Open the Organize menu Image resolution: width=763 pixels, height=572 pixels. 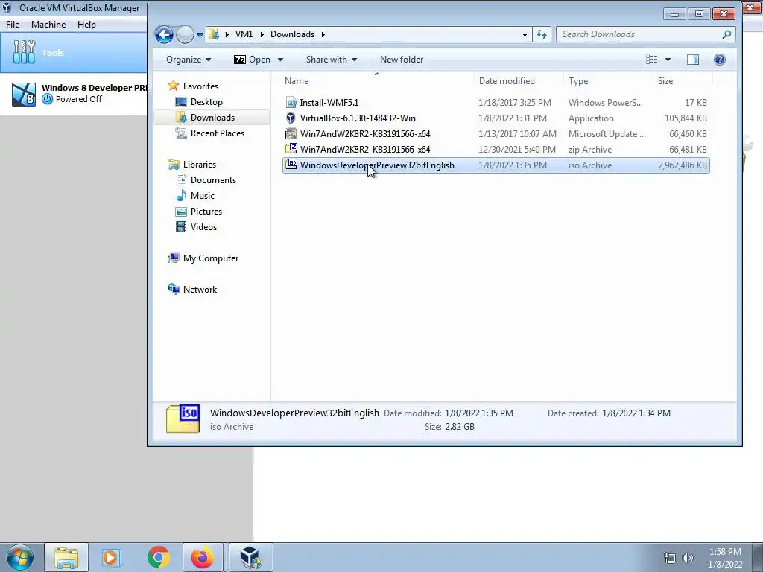point(189,60)
